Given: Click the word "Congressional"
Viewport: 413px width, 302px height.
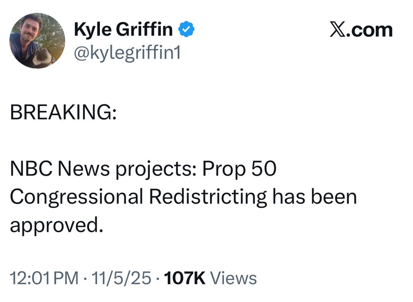Looking at the screenshot, I should tap(77, 197).
